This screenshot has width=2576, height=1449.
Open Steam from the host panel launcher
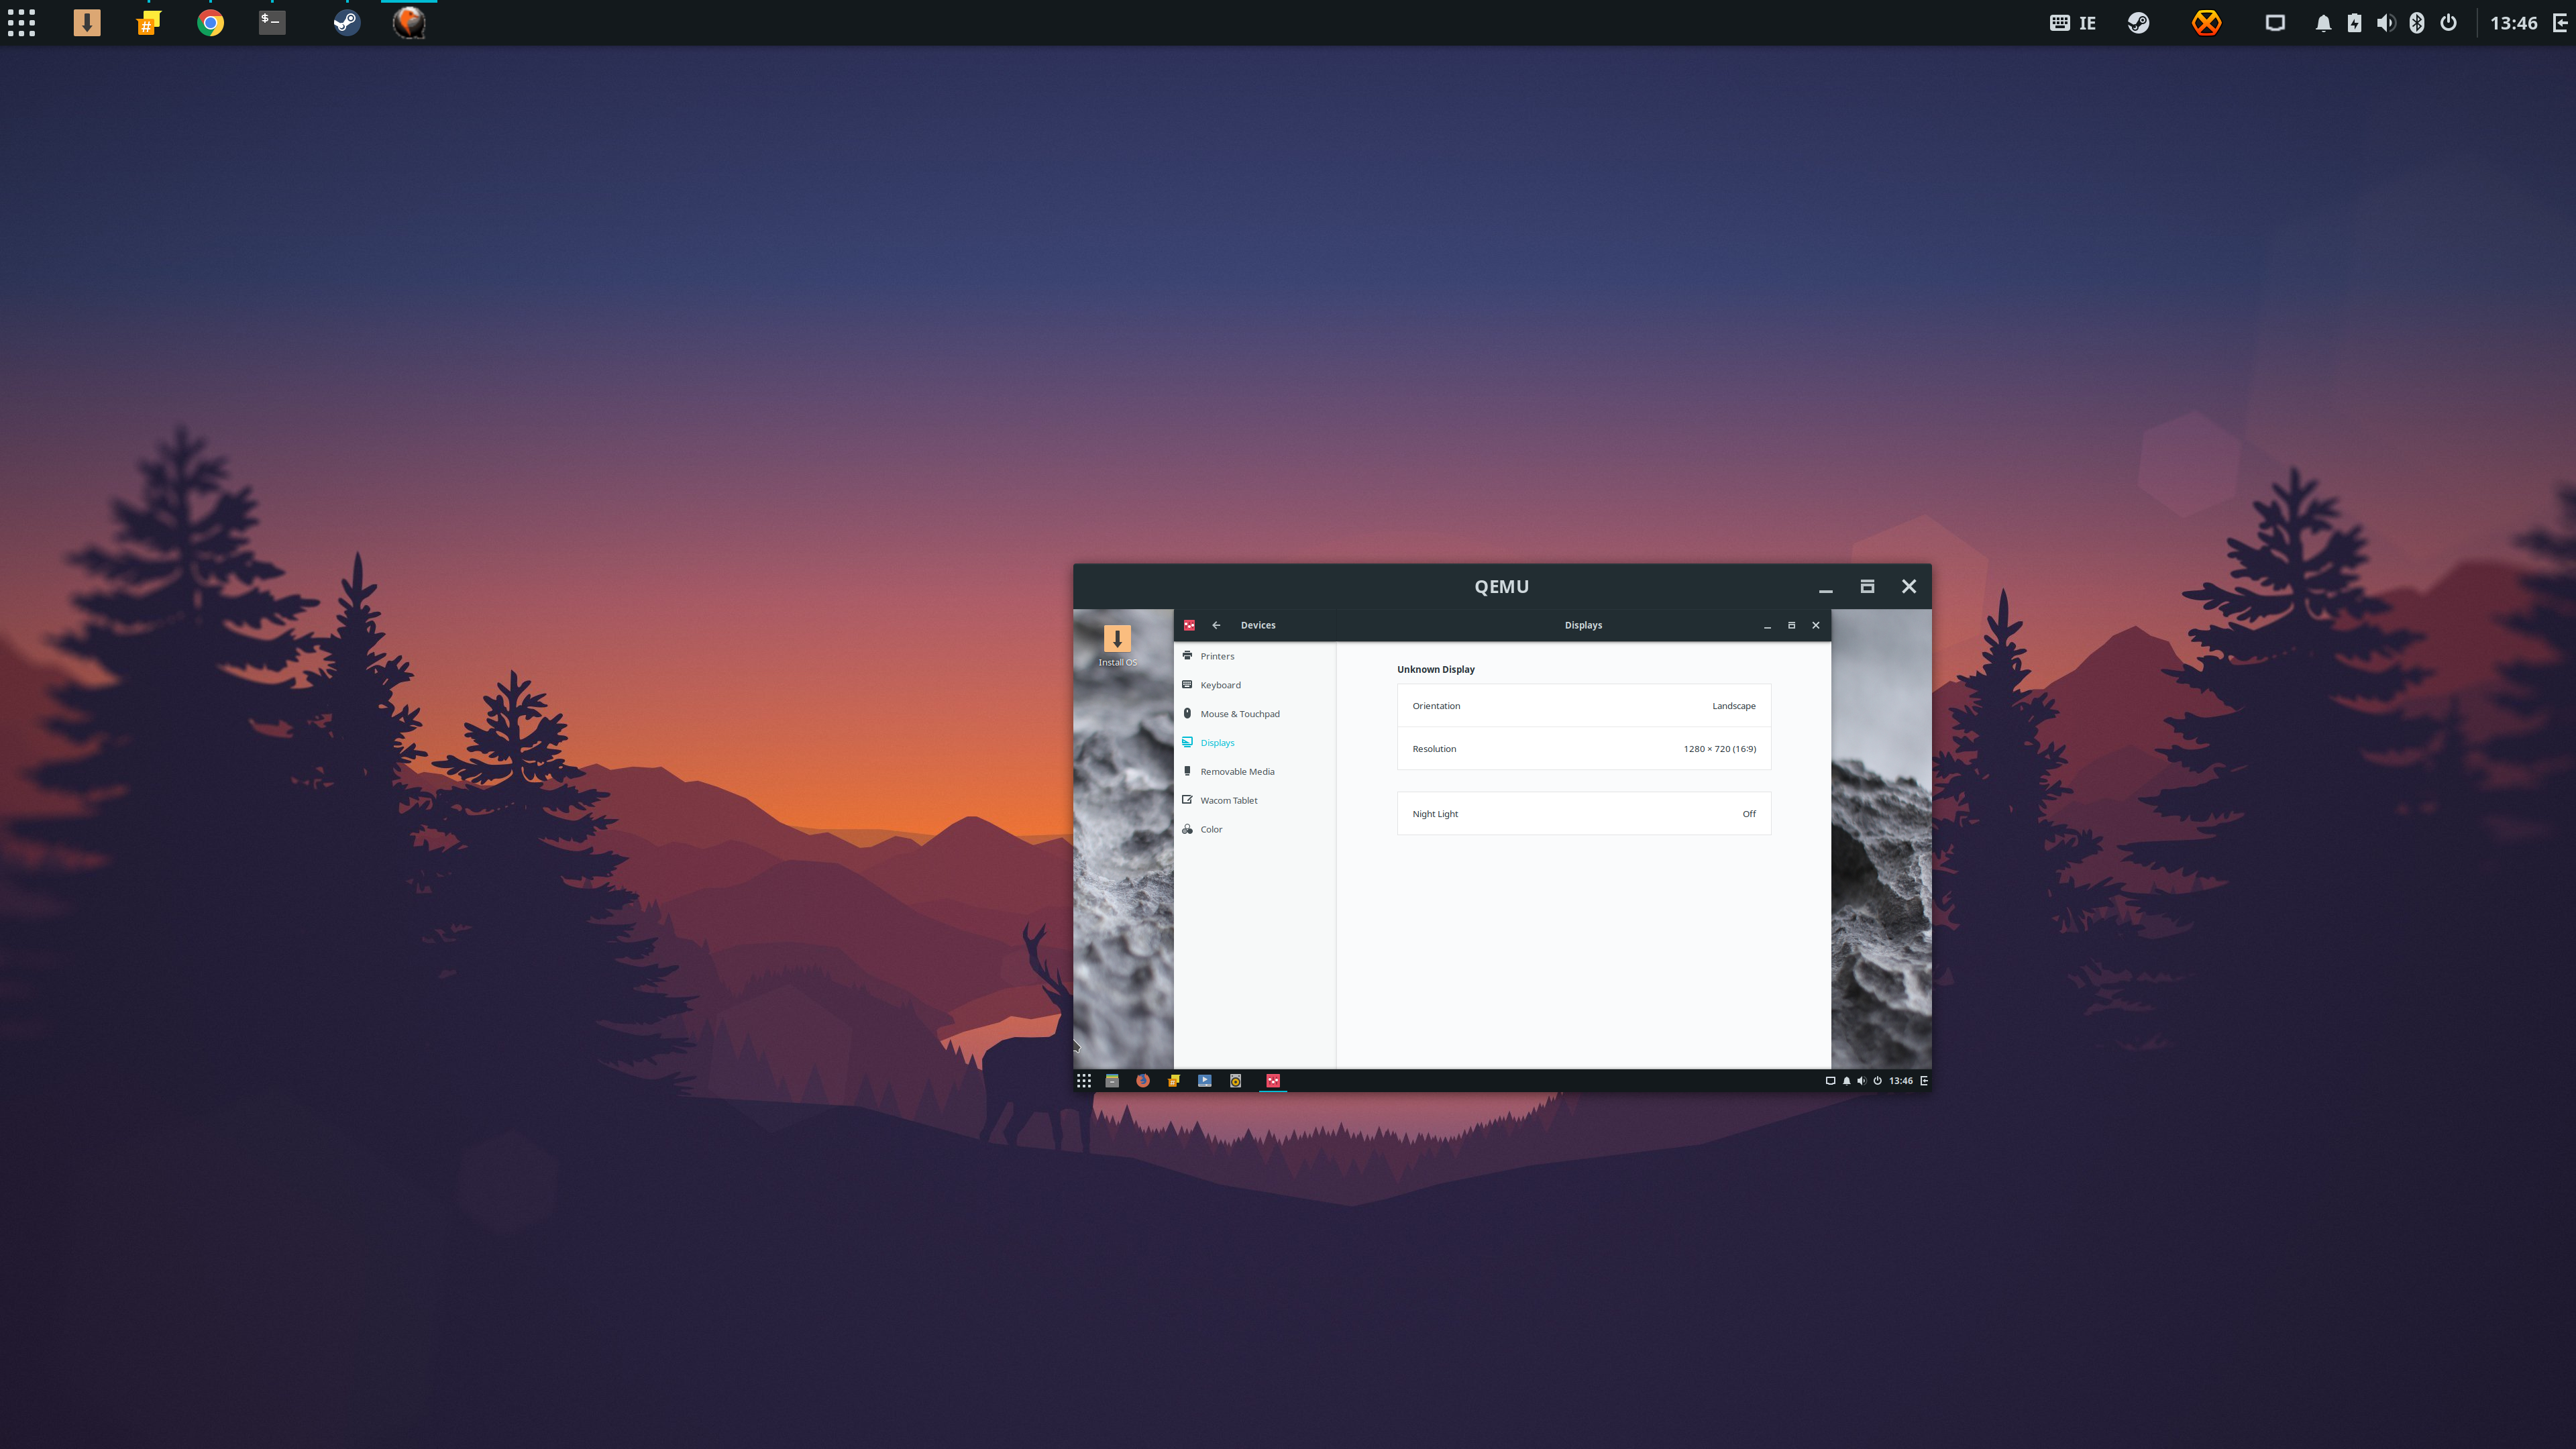coord(346,23)
